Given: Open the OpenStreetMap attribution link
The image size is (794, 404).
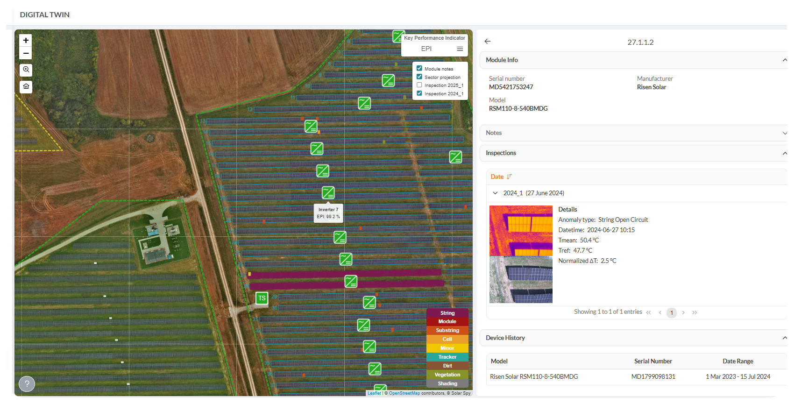Looking at the screenshot, I should click(x=404, y=393).
